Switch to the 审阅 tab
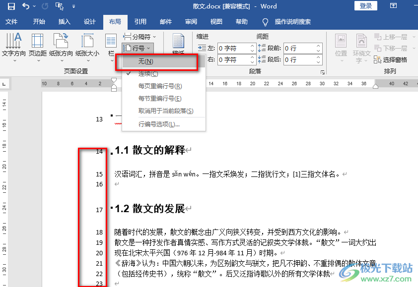The image size is (418, 287). pos(191,22)
